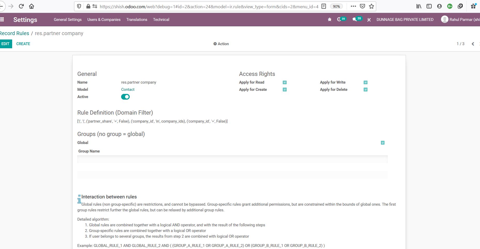Open DUNNAGE BAG PRIVATE LIMITED company switcher
The height and width of the screenshot is (249, 480).
click(x=405, y=20)
